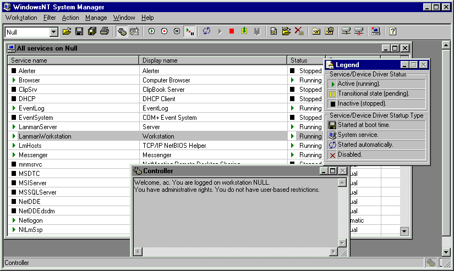This screenshot has height=271, width=454.
Task: Open the Manage menu
Action: click(x=96, y=18)
